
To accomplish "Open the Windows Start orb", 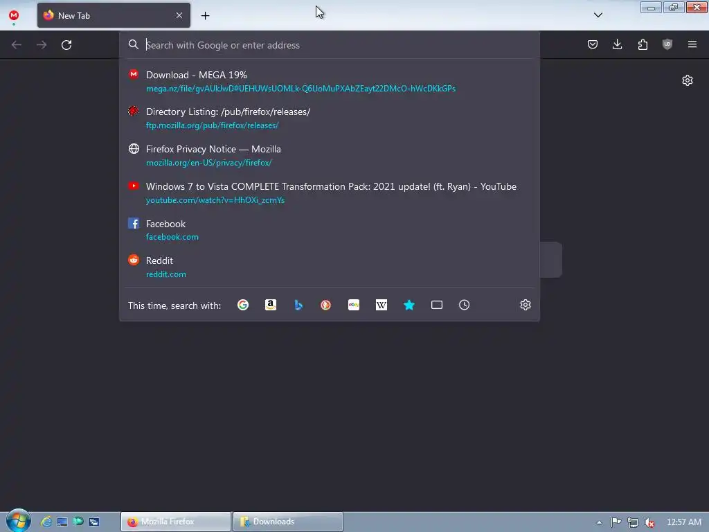I will tap(18, 521).
